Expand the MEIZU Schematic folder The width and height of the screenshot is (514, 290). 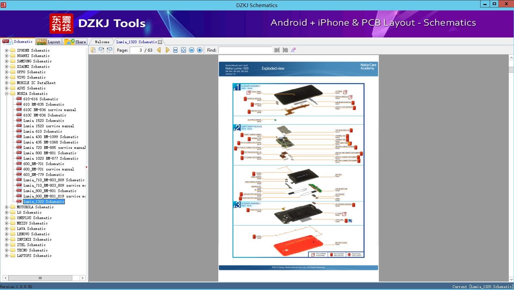tap(6, 223)
